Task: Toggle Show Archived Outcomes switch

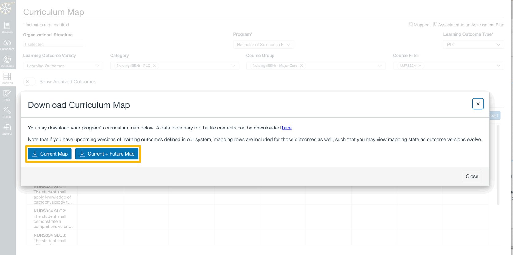Action: coord(29,81)
